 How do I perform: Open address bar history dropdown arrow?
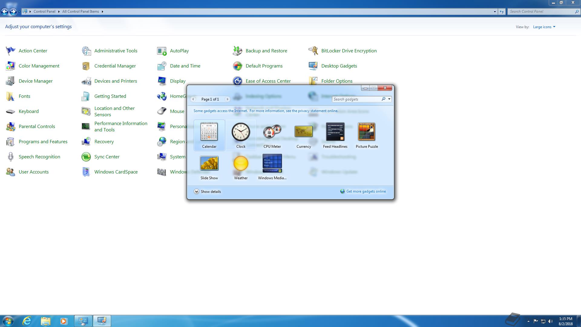click(495, 12)
